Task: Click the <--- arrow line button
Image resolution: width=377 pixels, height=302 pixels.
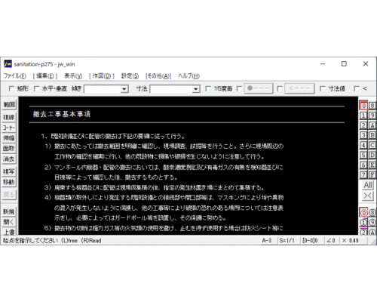Action: coord(299,88)
